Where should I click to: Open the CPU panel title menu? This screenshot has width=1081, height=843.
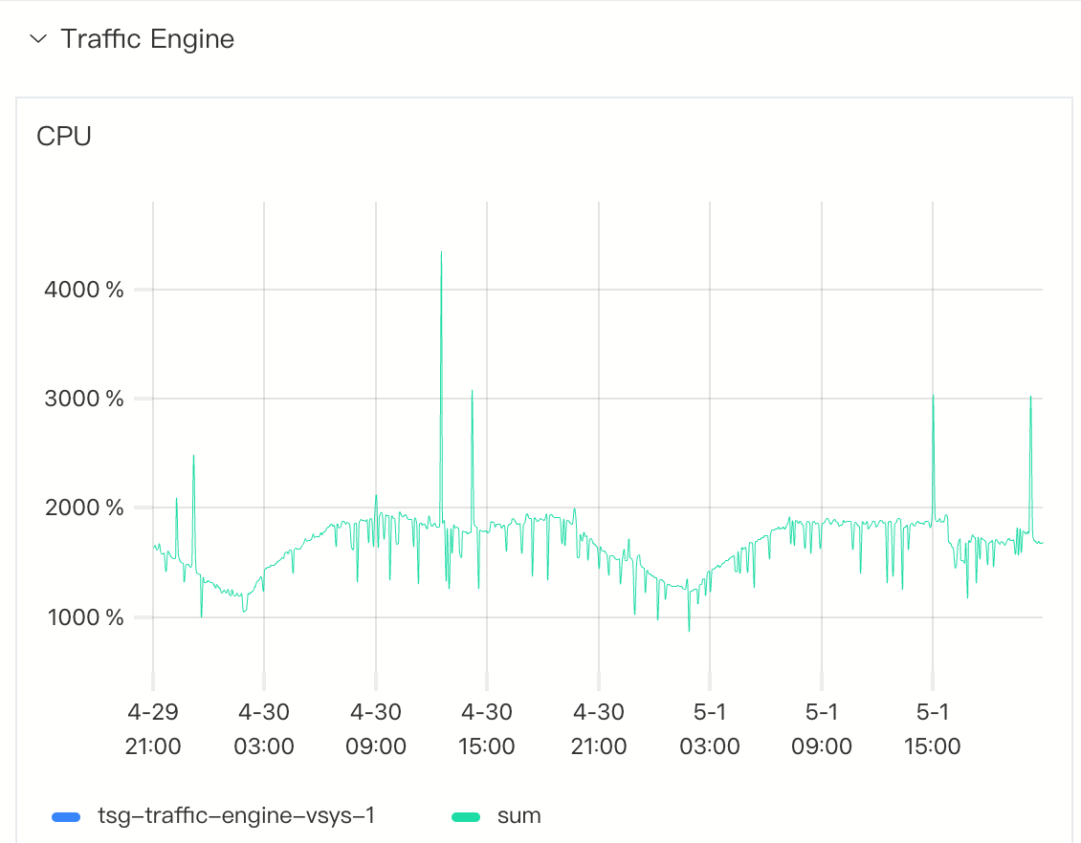64,137
